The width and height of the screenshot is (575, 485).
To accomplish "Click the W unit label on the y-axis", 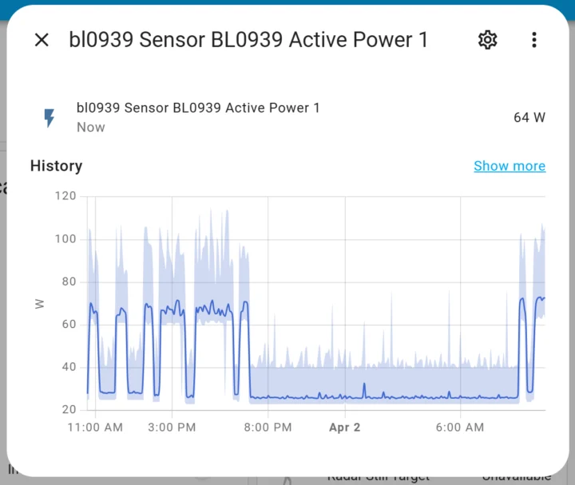I will tap(38, 303).
